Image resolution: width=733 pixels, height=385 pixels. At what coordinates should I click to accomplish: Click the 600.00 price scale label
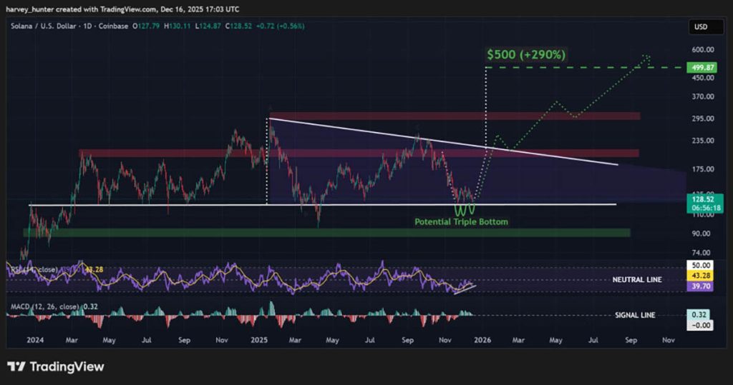(x=700, y=50)
